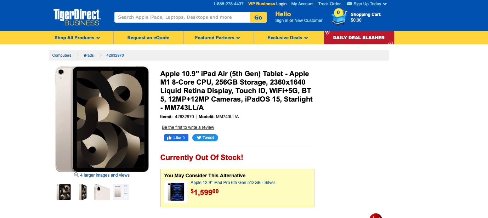The width and height of the screenshot is (488, 218).
Task: View the iPad Pro alternative product image
Action: pyautogui.click(x=176, y=191)
